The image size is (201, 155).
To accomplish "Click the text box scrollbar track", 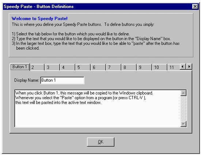I will [x=183, y=108].
